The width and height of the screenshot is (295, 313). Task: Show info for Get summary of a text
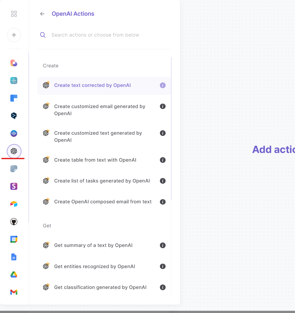pyautogui.click(x=163, y=245)
